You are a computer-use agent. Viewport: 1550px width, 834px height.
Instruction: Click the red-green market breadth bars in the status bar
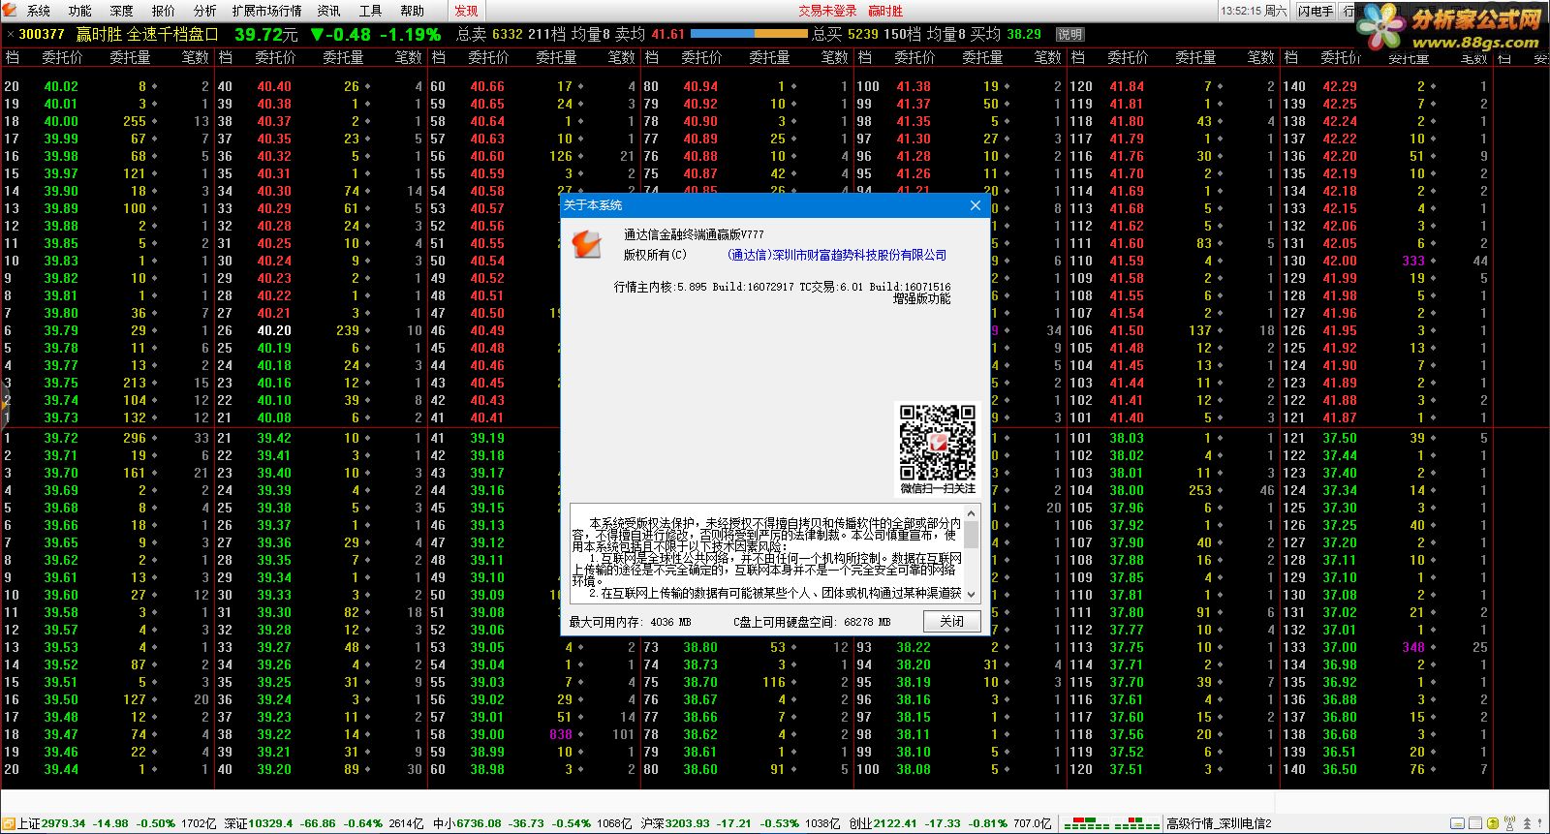click(x=1111, y=823)
